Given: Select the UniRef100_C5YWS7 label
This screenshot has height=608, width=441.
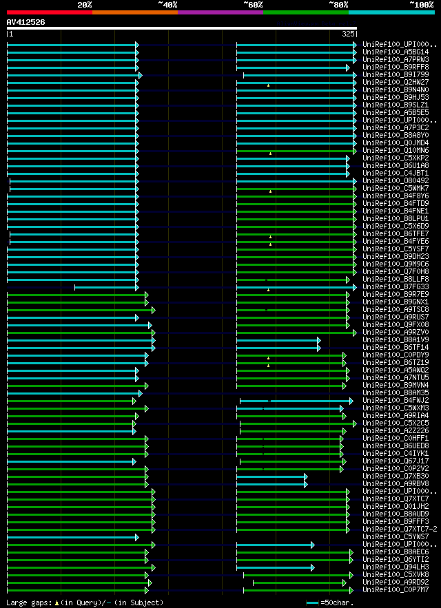Looking at the screenshot, I should coord(396,538).
